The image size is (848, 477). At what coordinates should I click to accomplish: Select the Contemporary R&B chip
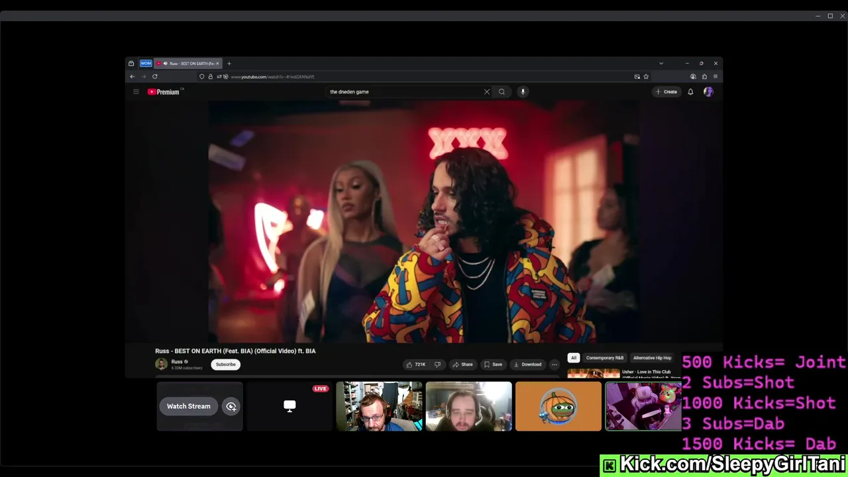605,358
